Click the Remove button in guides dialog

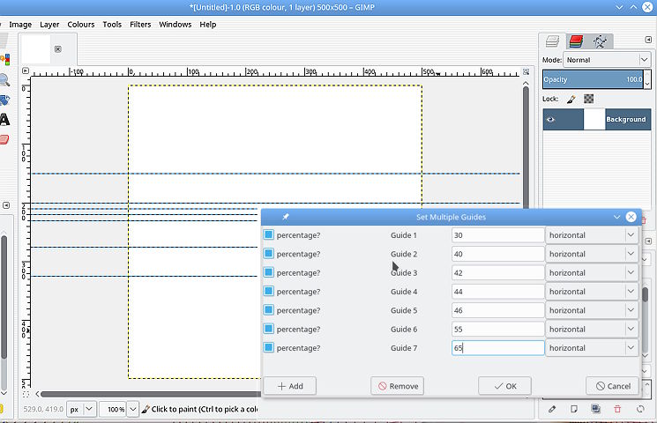click(397, 386)
